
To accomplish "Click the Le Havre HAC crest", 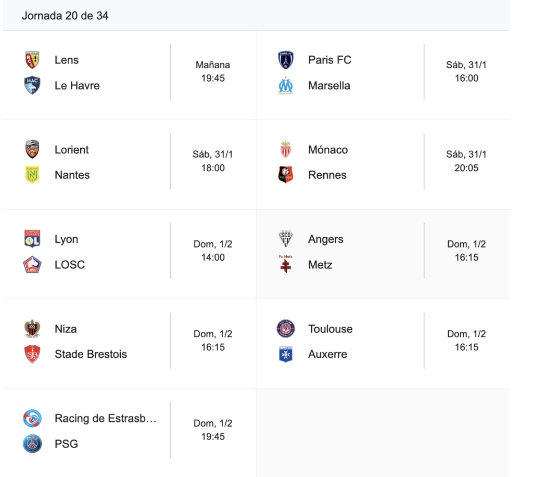I will (33, 85).
